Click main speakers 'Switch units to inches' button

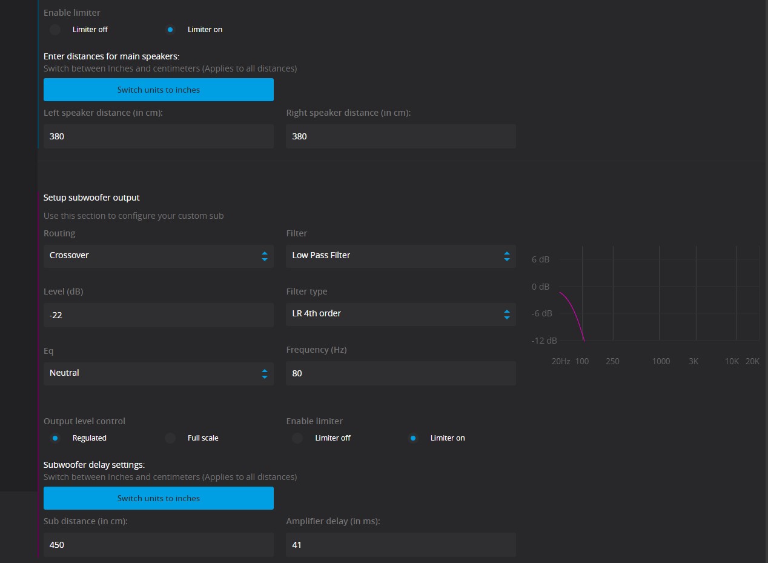[159, 90]
